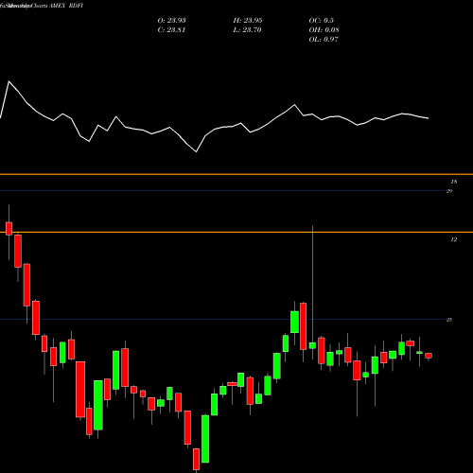Select the last red candle on the right
Viewport: 473px width, 473px height.
pyautogui.click(x=429, y=356)
